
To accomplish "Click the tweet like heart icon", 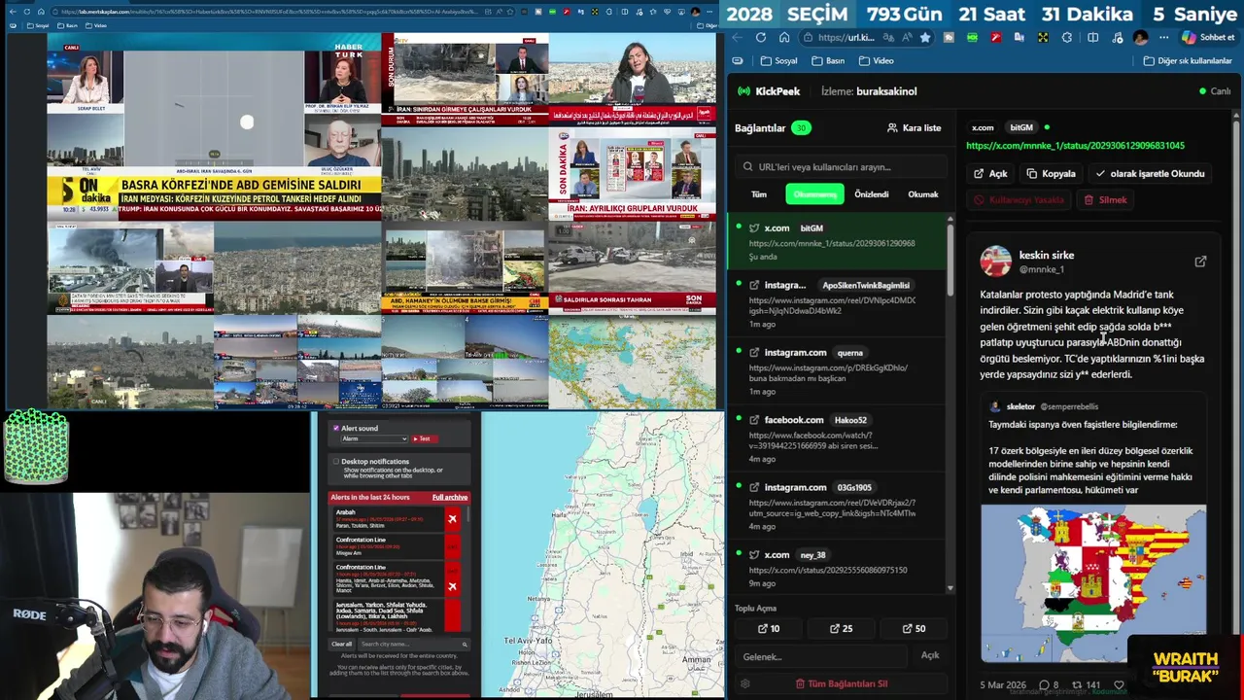I will tap(1119, 685).
